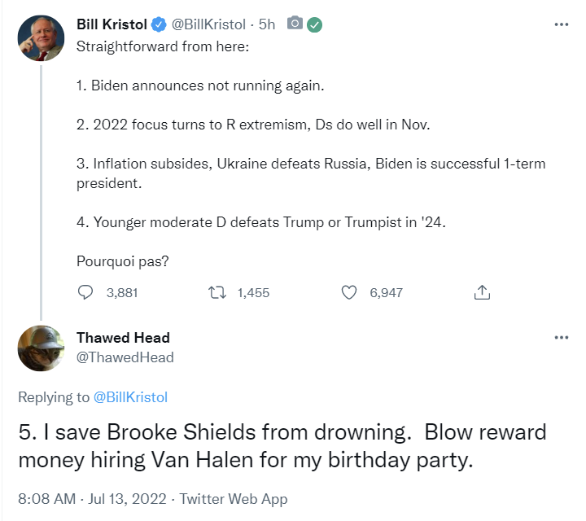Retweet Bill Kristol's tweet
This screenshot has width=586, height=521.
[217, 292]
